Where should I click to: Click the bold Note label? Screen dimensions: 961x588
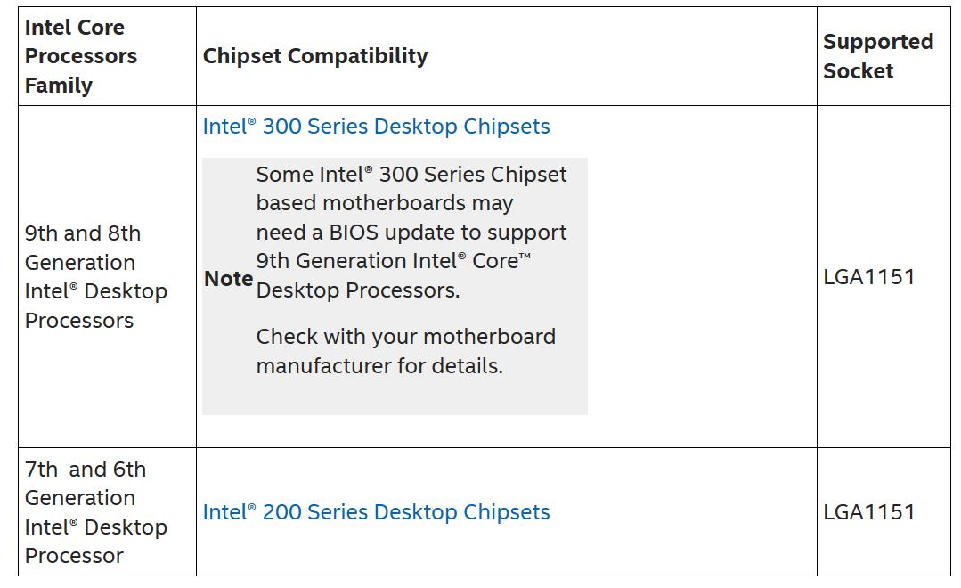(x=228, y=279)
